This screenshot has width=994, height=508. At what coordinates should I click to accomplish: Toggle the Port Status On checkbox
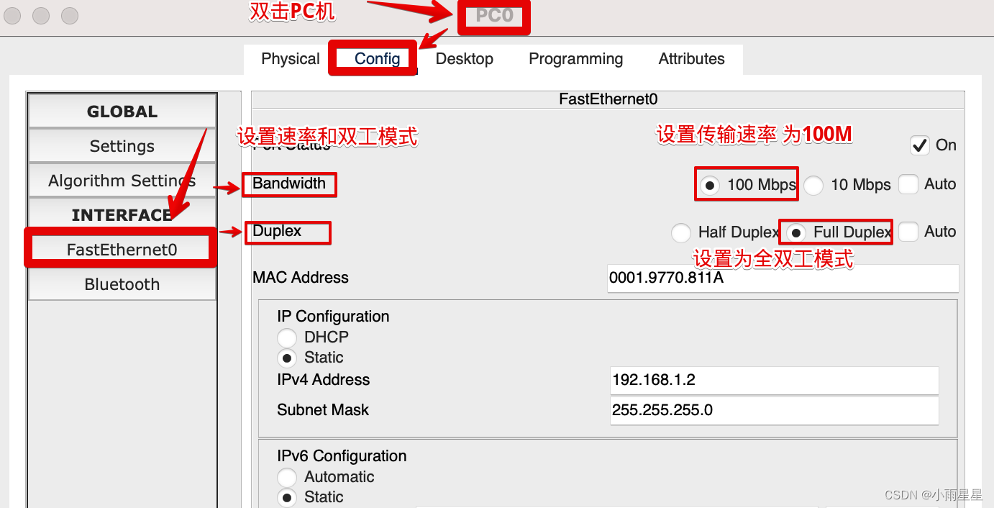(920, 145)
